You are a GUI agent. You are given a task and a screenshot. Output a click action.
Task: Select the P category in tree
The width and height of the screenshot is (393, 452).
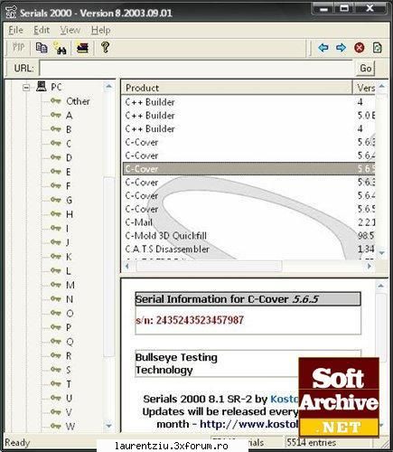69,327
